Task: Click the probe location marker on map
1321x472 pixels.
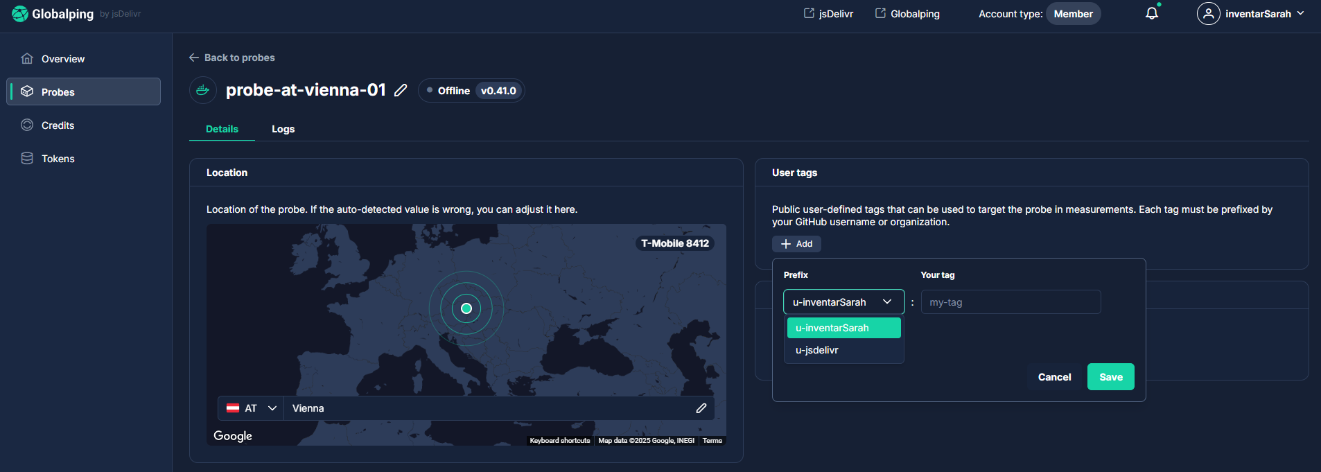Action: [x=466, y=308]
